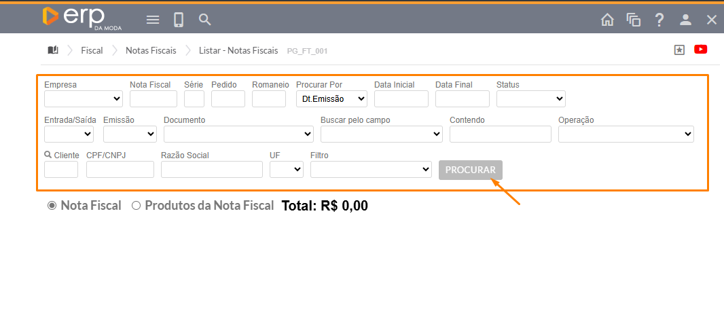This screenshot has width=724, height=330.
Task: Click the search magnifier in header
Action: point(205,20)
